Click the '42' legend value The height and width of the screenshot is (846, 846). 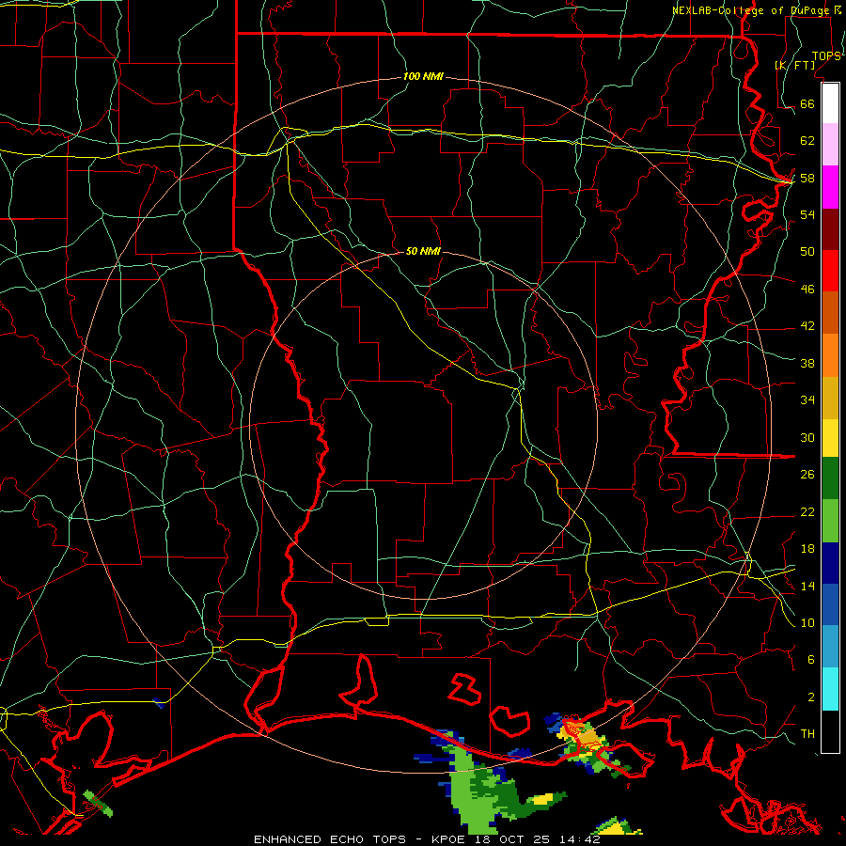(x=807, y=326)
